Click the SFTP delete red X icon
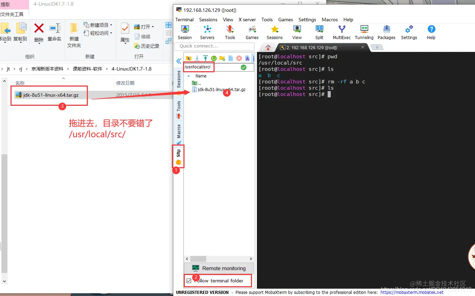475x296 pixels. [x=239, y=58]
